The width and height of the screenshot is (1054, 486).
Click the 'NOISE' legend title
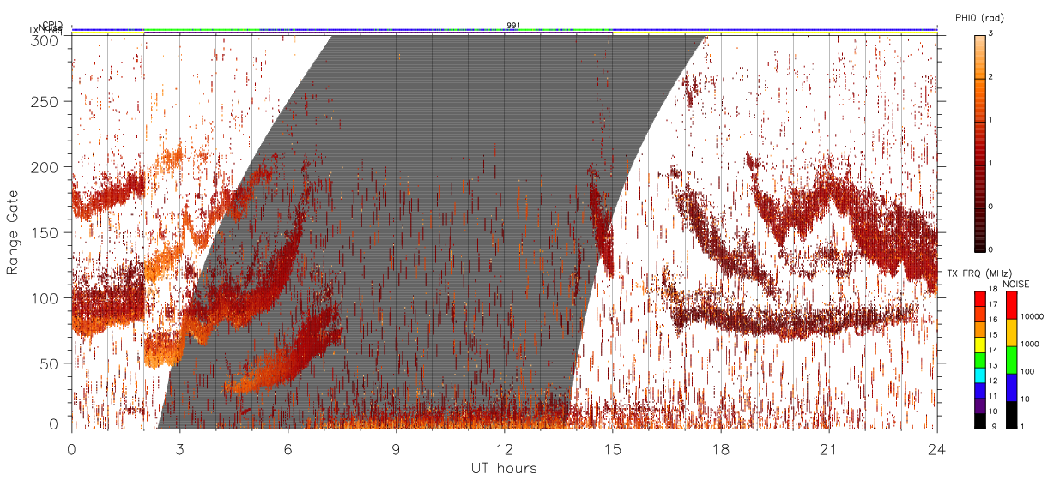tap(1018, 283)
